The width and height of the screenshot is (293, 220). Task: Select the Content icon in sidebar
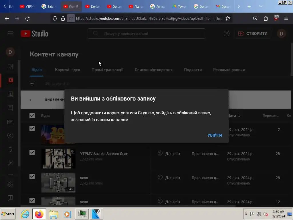click(10, 80)
